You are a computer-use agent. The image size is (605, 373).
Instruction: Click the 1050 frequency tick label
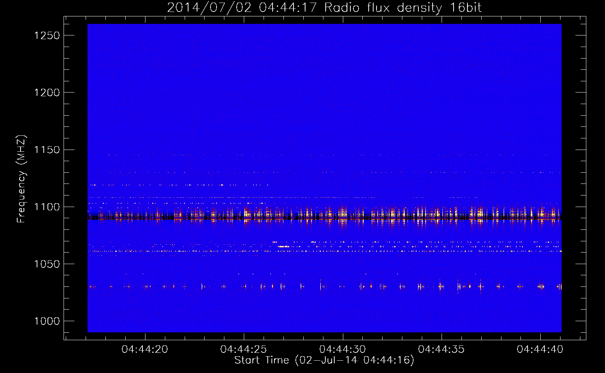point(47,264)
